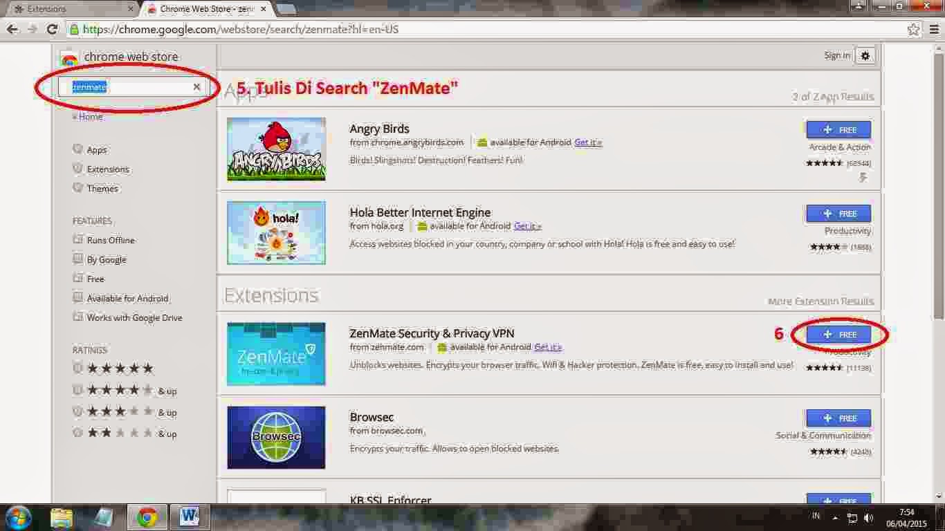Open the ZenMate Security & Privacy VPN title
The height and width of the screenshot is (531, 945).
pos(432,333)
